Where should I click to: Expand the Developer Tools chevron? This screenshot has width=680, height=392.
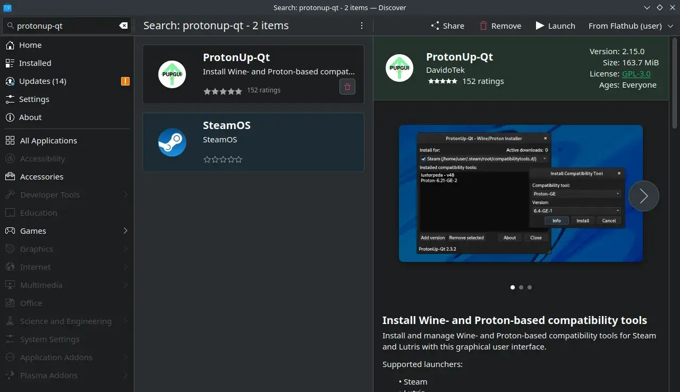pos(125,195)
